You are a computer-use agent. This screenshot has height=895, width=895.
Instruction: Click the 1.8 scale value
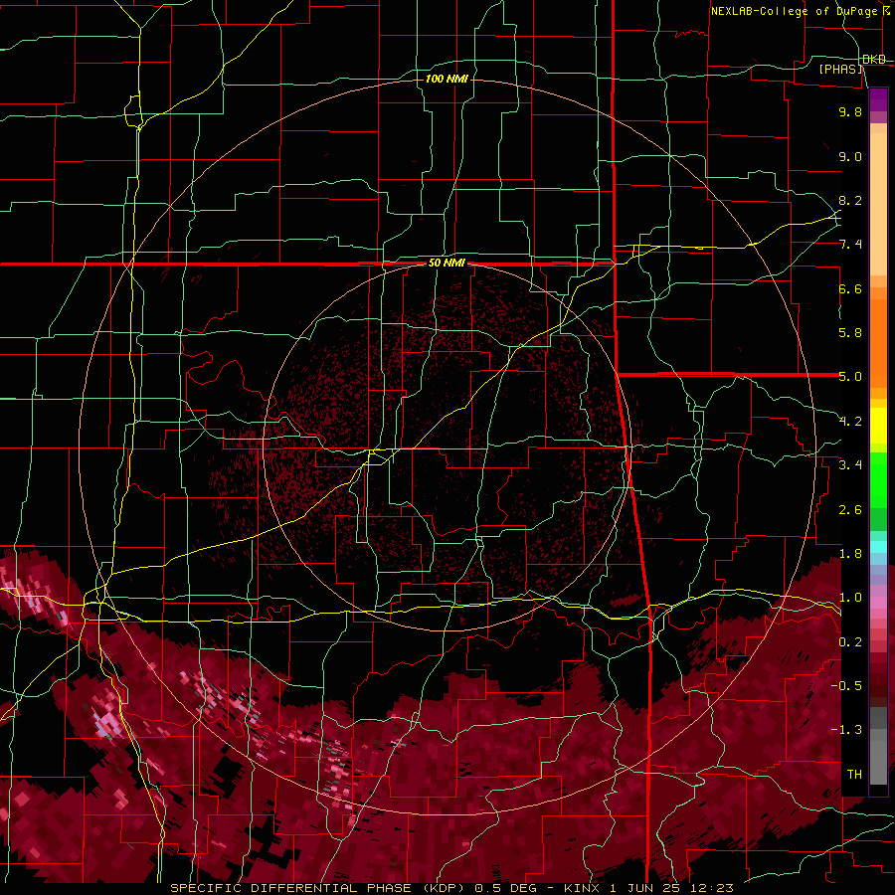tap(850, 554)
